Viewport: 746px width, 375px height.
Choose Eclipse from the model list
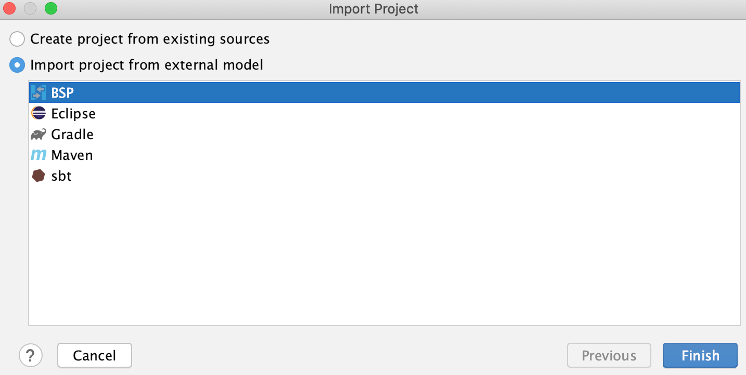point(73,113)
